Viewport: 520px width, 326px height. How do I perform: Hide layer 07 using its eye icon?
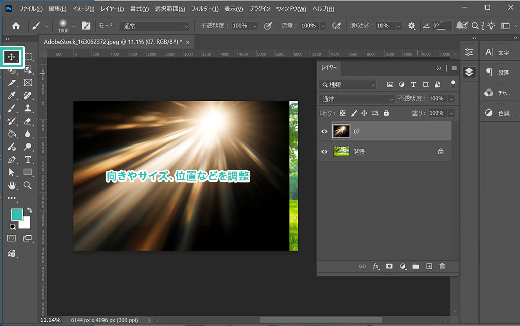pos(324,131)
